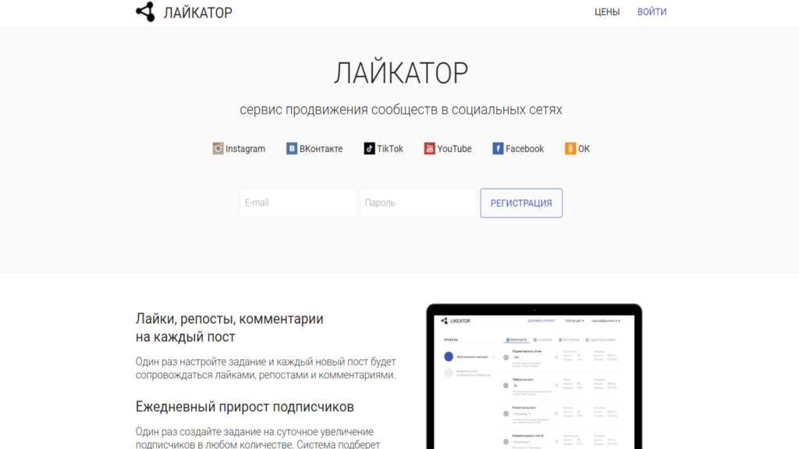Image resolution: width=799 pixels, height=449 pixels.
Task: Click the laptop dashboard preview image
Action: (x=534, y=377)
